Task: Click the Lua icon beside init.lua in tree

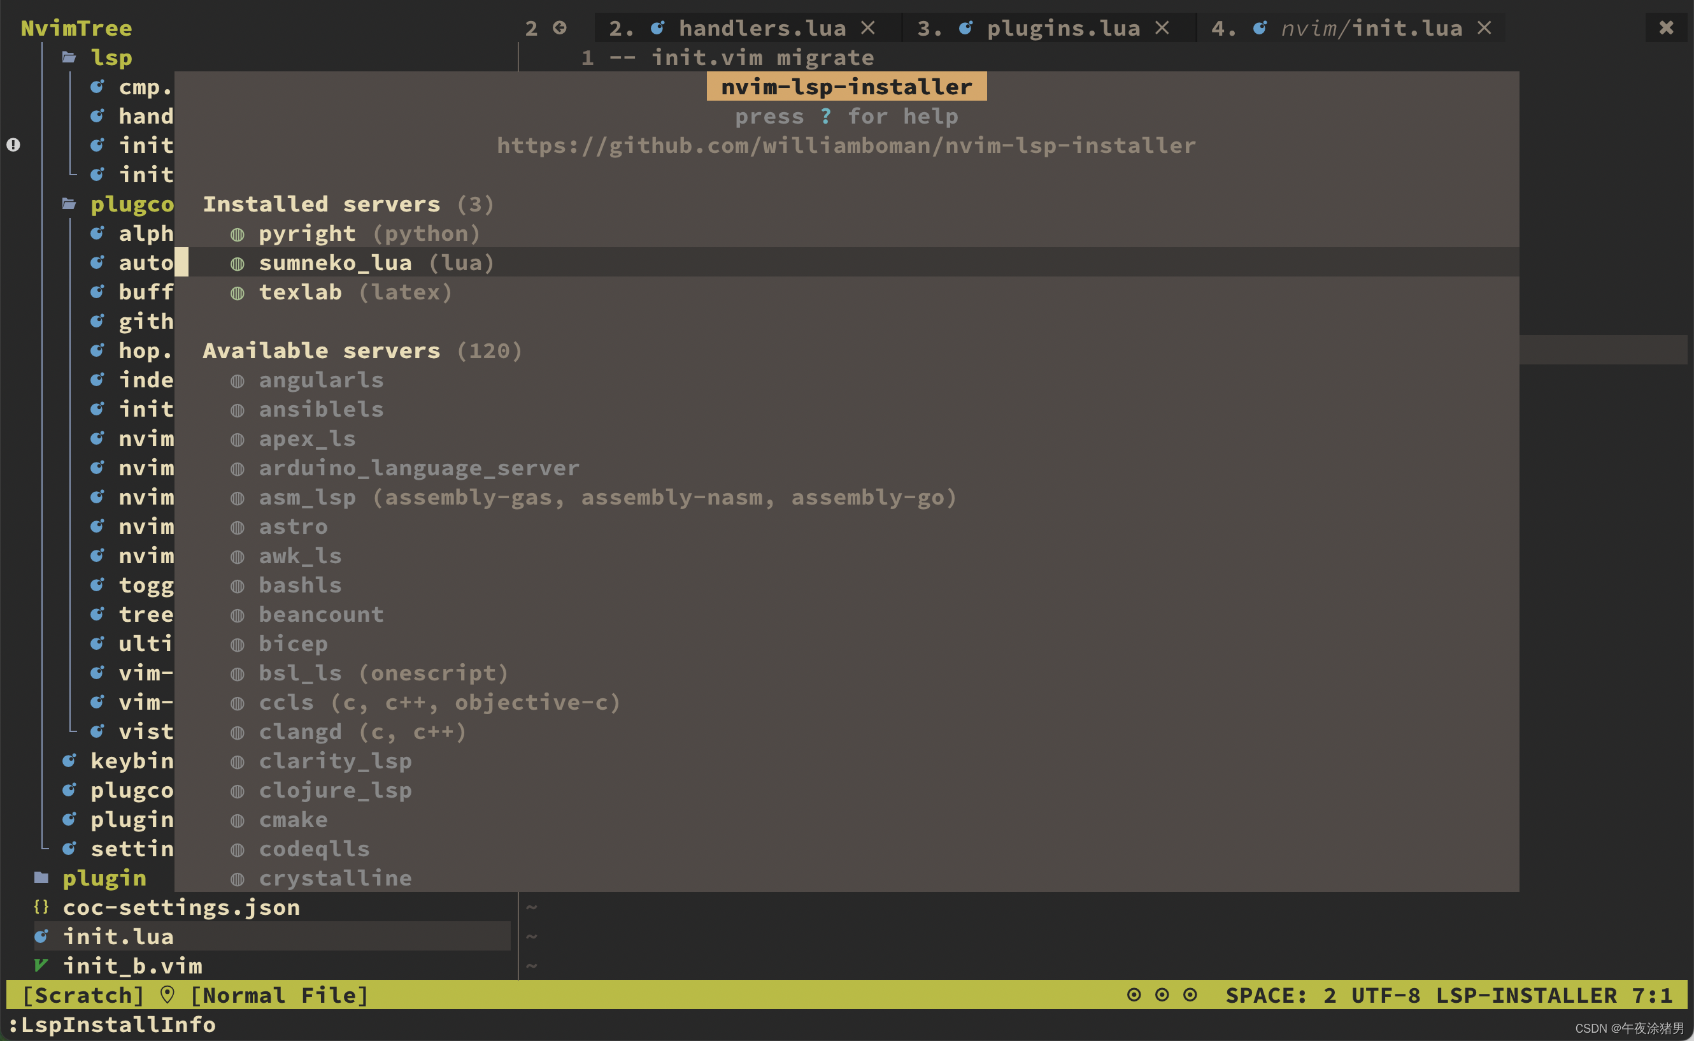Action: coord(41,937)
